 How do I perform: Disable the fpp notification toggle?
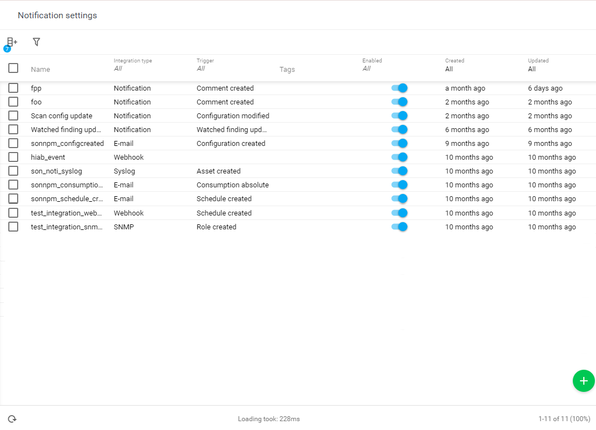click(399, 87)
